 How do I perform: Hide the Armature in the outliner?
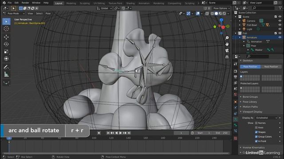click(x=280, y=37)
